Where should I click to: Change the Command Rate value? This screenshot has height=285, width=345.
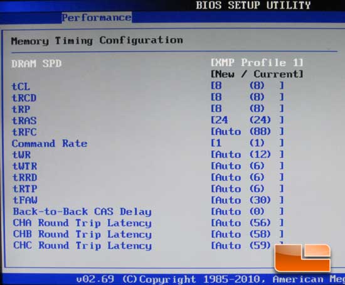pos(247,143)
